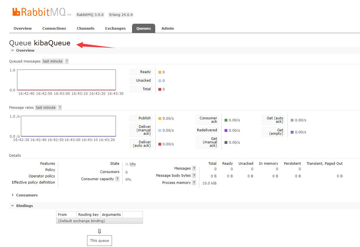The height and width of the screenshot is (247, 360).
Task: Click the Get (auto ack) light gray swatch
Action: coord(292,120)
